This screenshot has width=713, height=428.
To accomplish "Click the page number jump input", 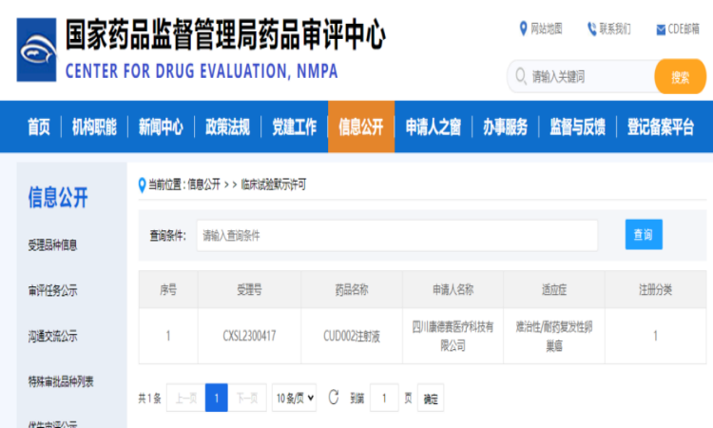I will [384, 399].
